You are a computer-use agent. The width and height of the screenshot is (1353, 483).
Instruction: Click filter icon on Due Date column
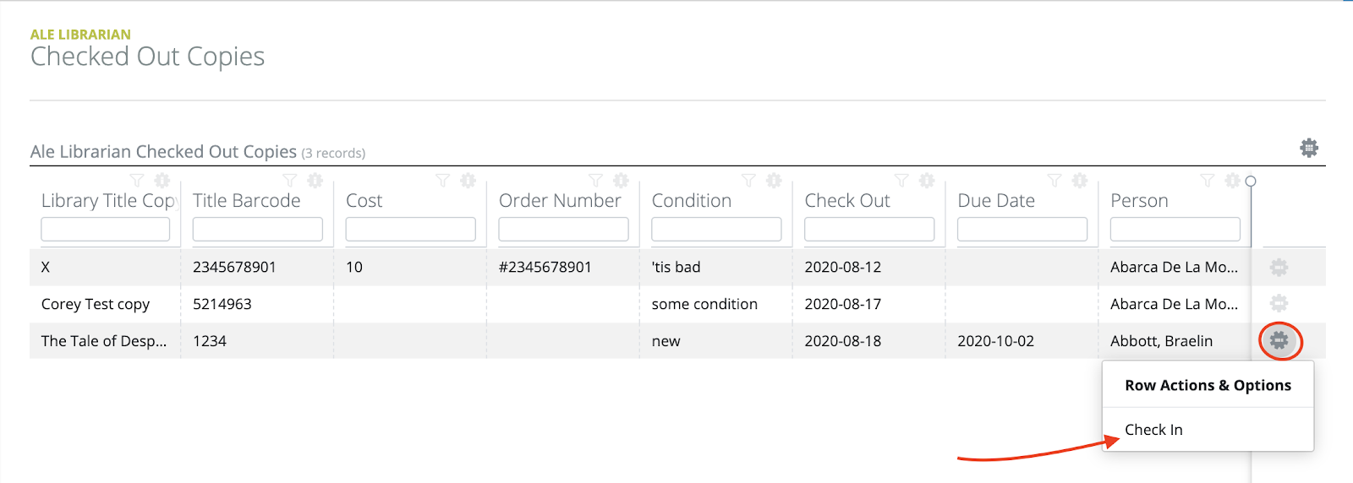click(1054, 181)
